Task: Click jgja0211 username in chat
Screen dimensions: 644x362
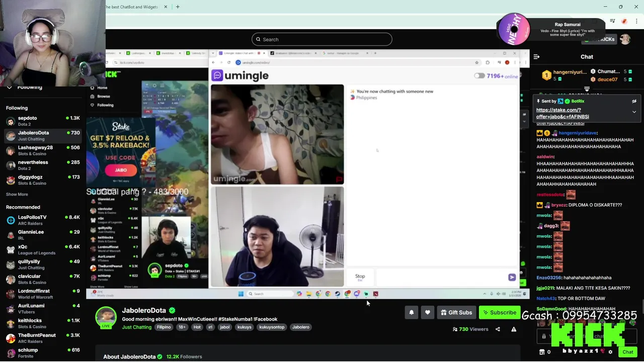Action: [x=545, y=288]
